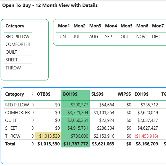Sort by EOH9$ column header

(142, 94)
